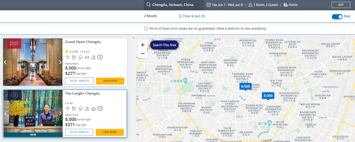Click Grand Hyatt Chengdu room service icon
This screenshot has width=355, height=142.
coord(80,57)
